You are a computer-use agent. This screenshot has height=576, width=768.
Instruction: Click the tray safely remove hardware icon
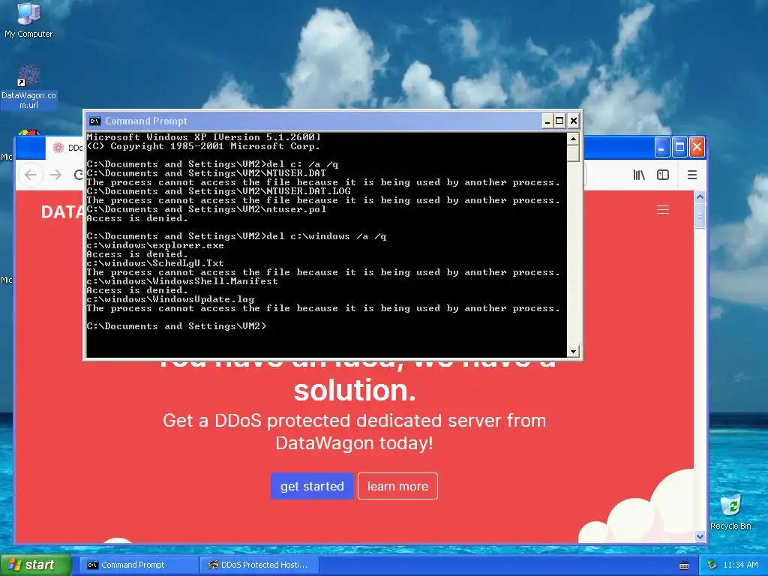pyautogui.click(x=712, y=565)
